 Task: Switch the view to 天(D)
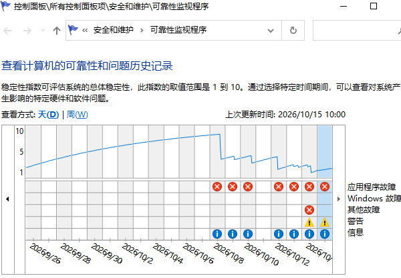pyautogui.click(x=48, y=115)
